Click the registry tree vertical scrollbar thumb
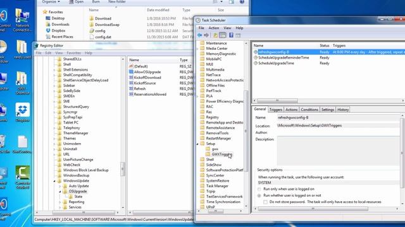The image size is (405, 227). point(123,169)
